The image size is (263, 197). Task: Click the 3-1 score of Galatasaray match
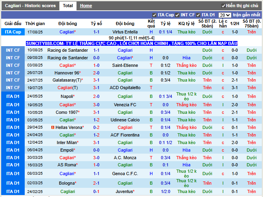(96, 80)
